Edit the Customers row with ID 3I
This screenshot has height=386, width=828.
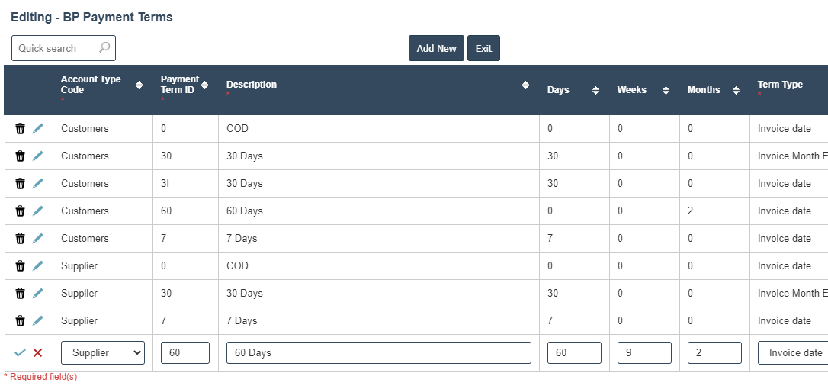coord(38,184)
